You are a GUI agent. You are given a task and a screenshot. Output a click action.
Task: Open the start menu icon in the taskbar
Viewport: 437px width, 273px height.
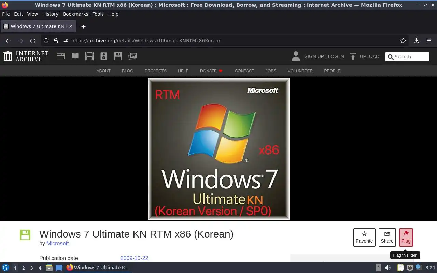(x=5, y=268)
